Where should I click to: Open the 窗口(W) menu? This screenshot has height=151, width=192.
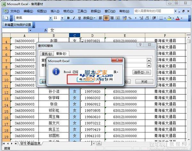[x=110, y=11]
